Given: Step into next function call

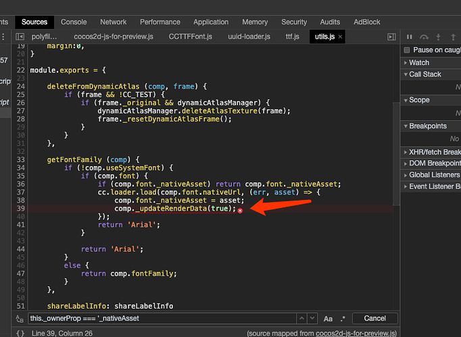Looking at the screenshot, I should 439,37.
